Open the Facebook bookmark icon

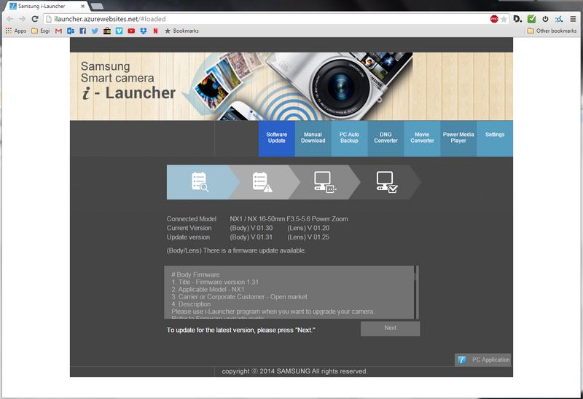click(x=82, y=31)
